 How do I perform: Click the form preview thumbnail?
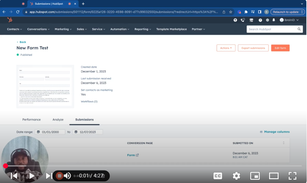click(45, 87)
